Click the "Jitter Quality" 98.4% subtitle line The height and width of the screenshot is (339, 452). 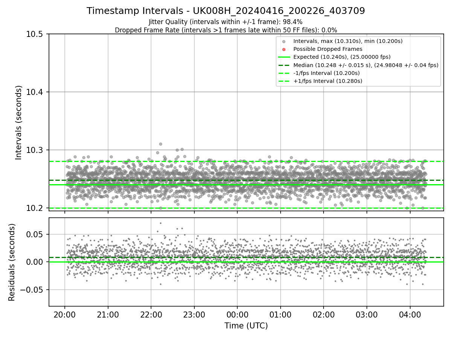click(226, 22)
